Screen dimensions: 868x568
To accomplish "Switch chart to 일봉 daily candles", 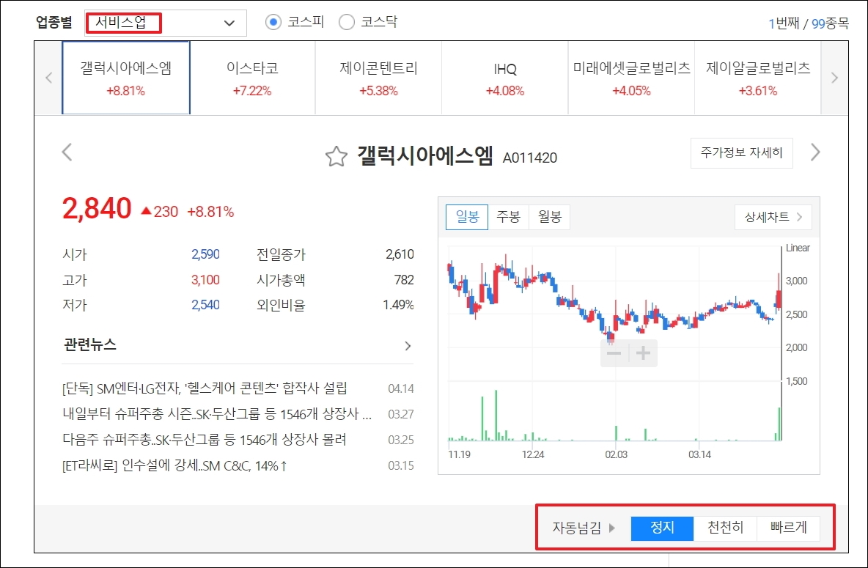I will (467, 217).
